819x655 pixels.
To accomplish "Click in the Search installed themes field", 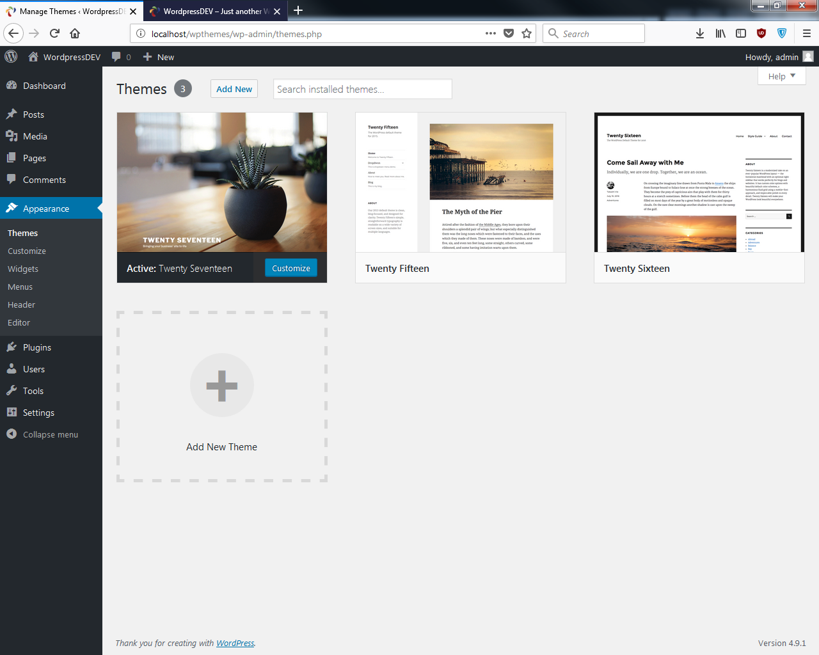I will tap(363, 89).
